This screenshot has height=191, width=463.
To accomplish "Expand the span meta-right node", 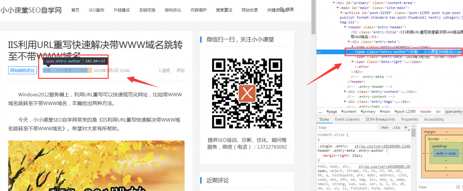I will coord(353,62).
